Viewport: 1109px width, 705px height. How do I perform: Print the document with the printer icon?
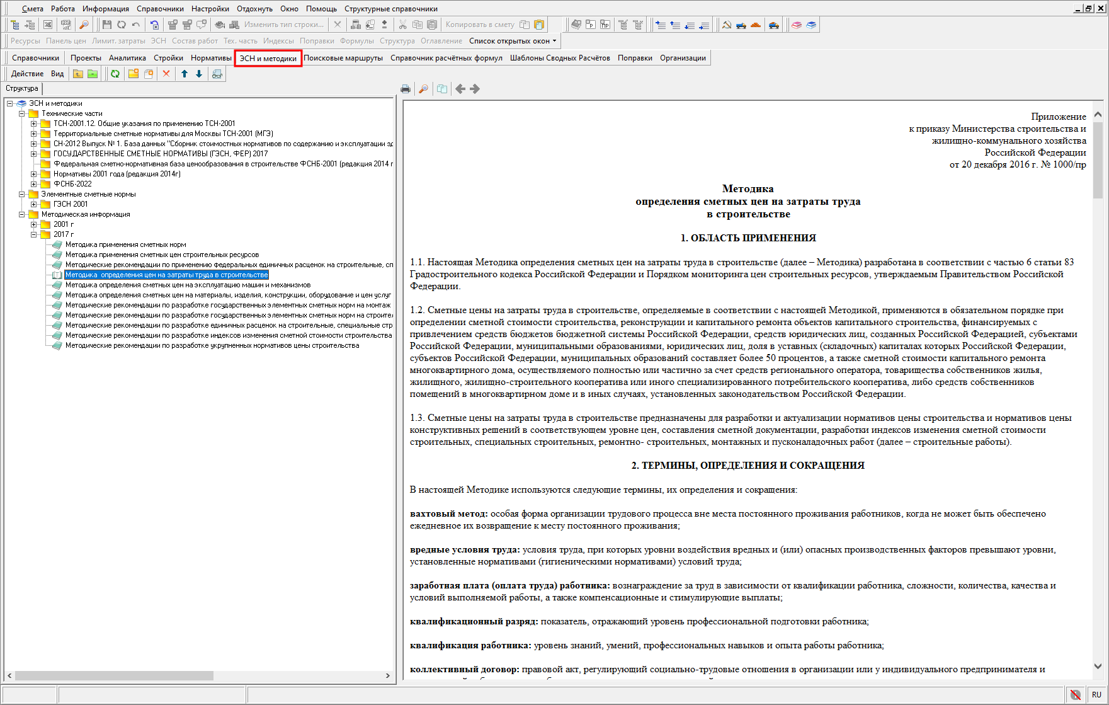tap(406, 89)
